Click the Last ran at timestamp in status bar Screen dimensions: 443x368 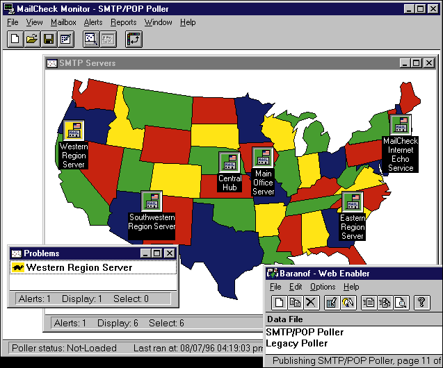[198, 348]
